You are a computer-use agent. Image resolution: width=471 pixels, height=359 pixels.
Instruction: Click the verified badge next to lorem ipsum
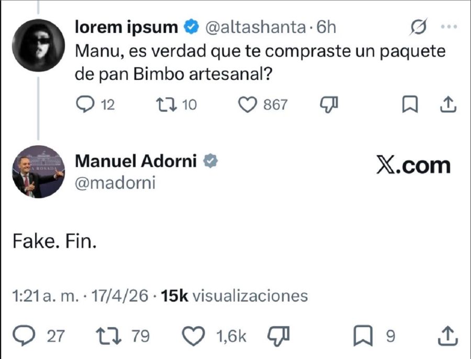click(190, 25)
